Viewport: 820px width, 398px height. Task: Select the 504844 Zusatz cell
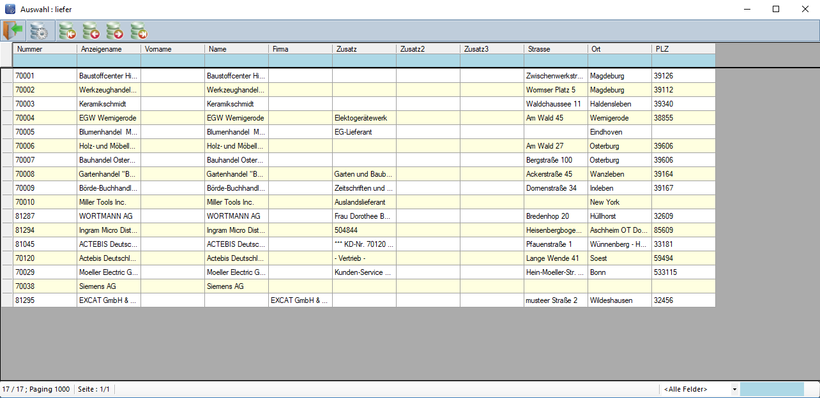point(364,230)
